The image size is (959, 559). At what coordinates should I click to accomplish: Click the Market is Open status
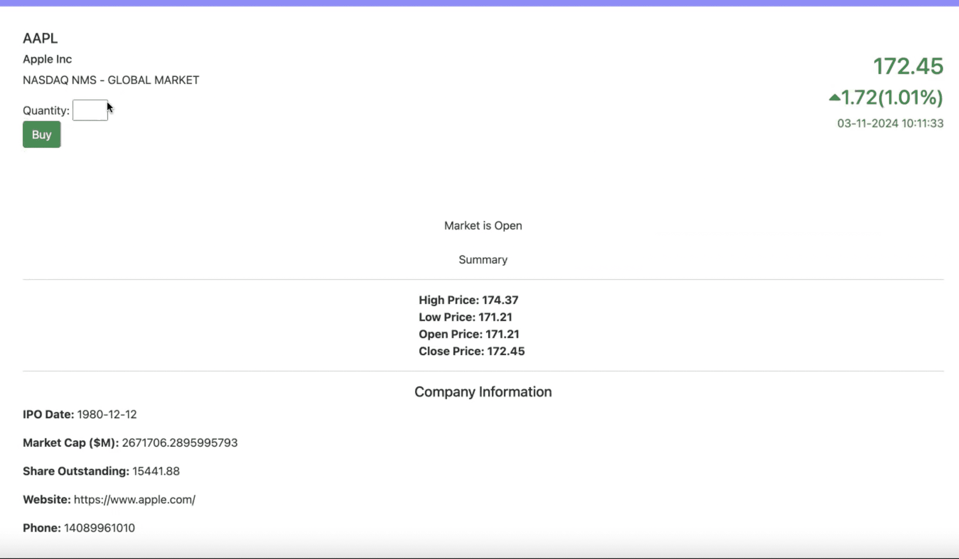(x=483, y=226)
